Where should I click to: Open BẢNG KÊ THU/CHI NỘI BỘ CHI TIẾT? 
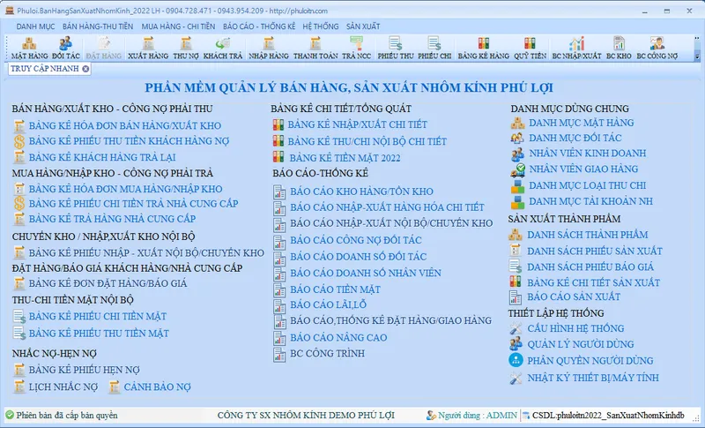(x=367, y=142)
